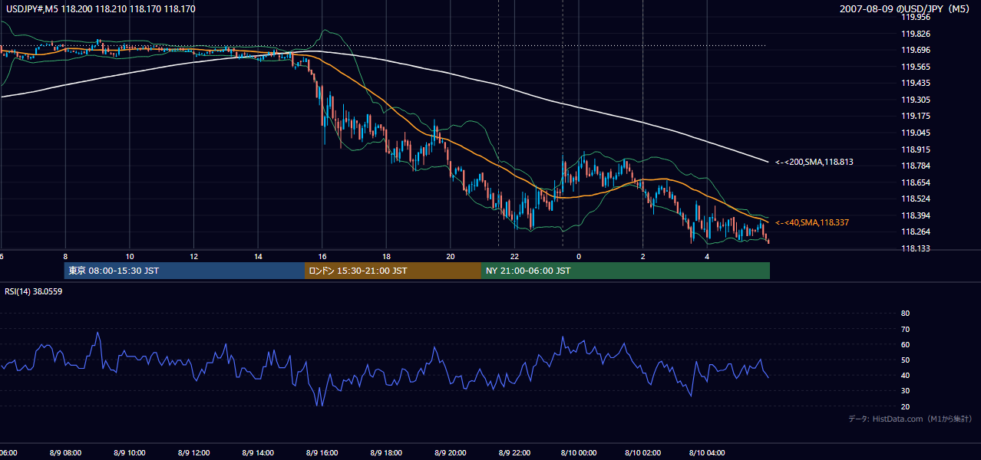
Task: Click price axis value 119.696
Action: click(916, 50)
